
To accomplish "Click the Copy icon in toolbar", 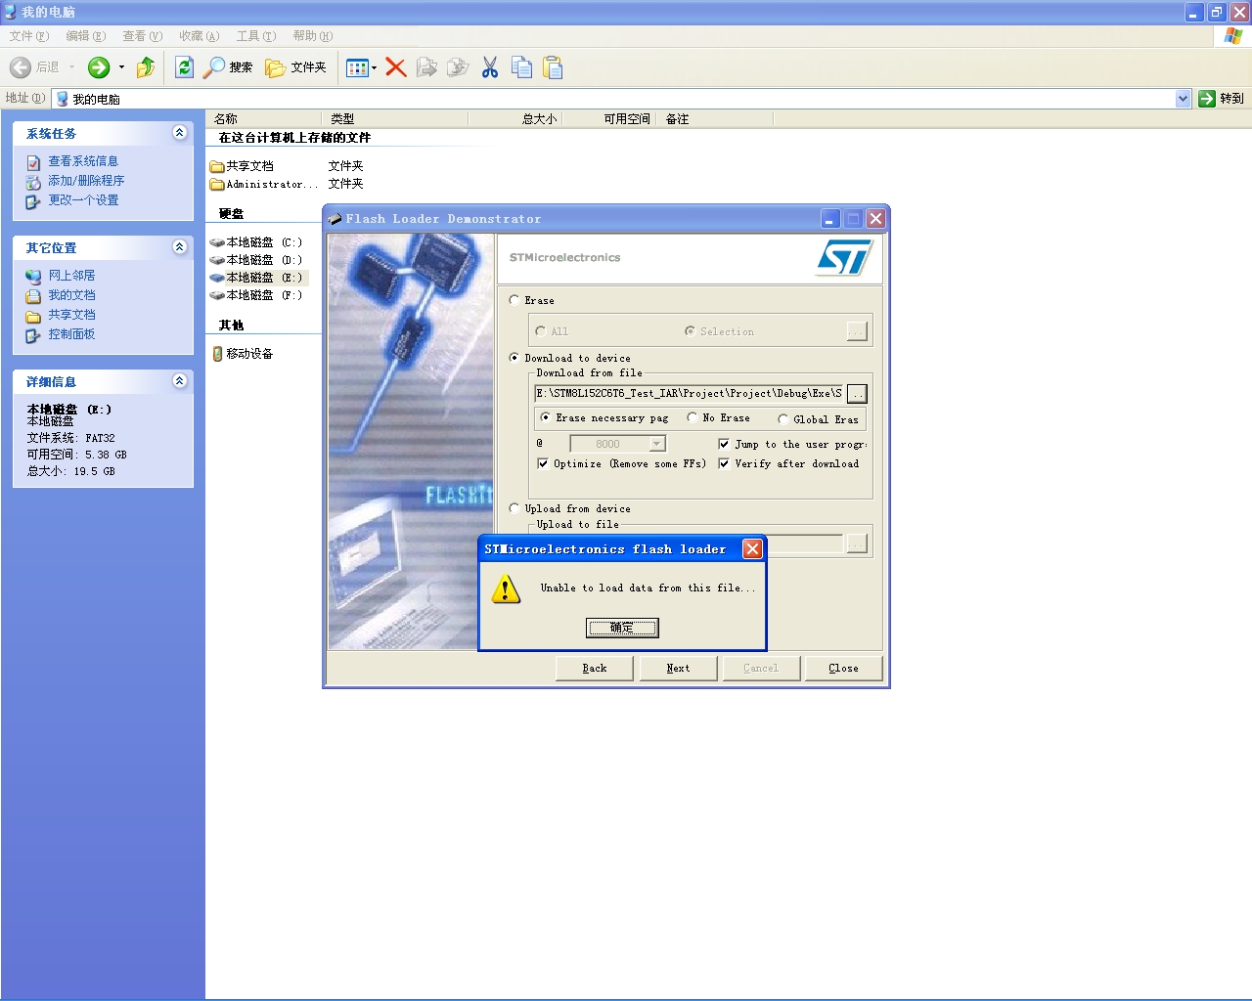I will (521, 67).
